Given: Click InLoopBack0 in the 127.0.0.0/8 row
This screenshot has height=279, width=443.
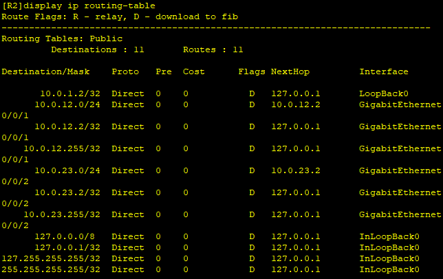Looking at the screenshot, I should 389,236.
